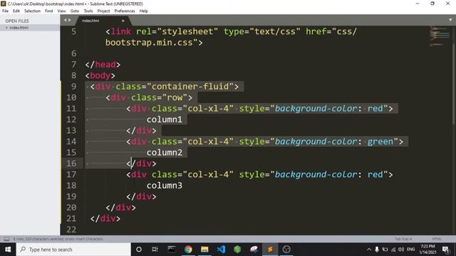Open Google Chrome from taskbar
Viewport: 456px width, 256px height.
tap(188, 250)
